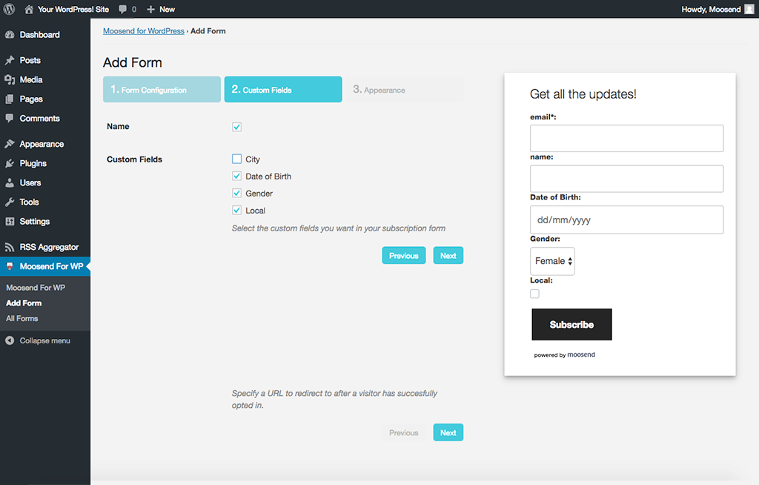The height and width of the screenshot is (485, 759).
Task: Click the powered by moosend link
Action: [x=564, y=354]
